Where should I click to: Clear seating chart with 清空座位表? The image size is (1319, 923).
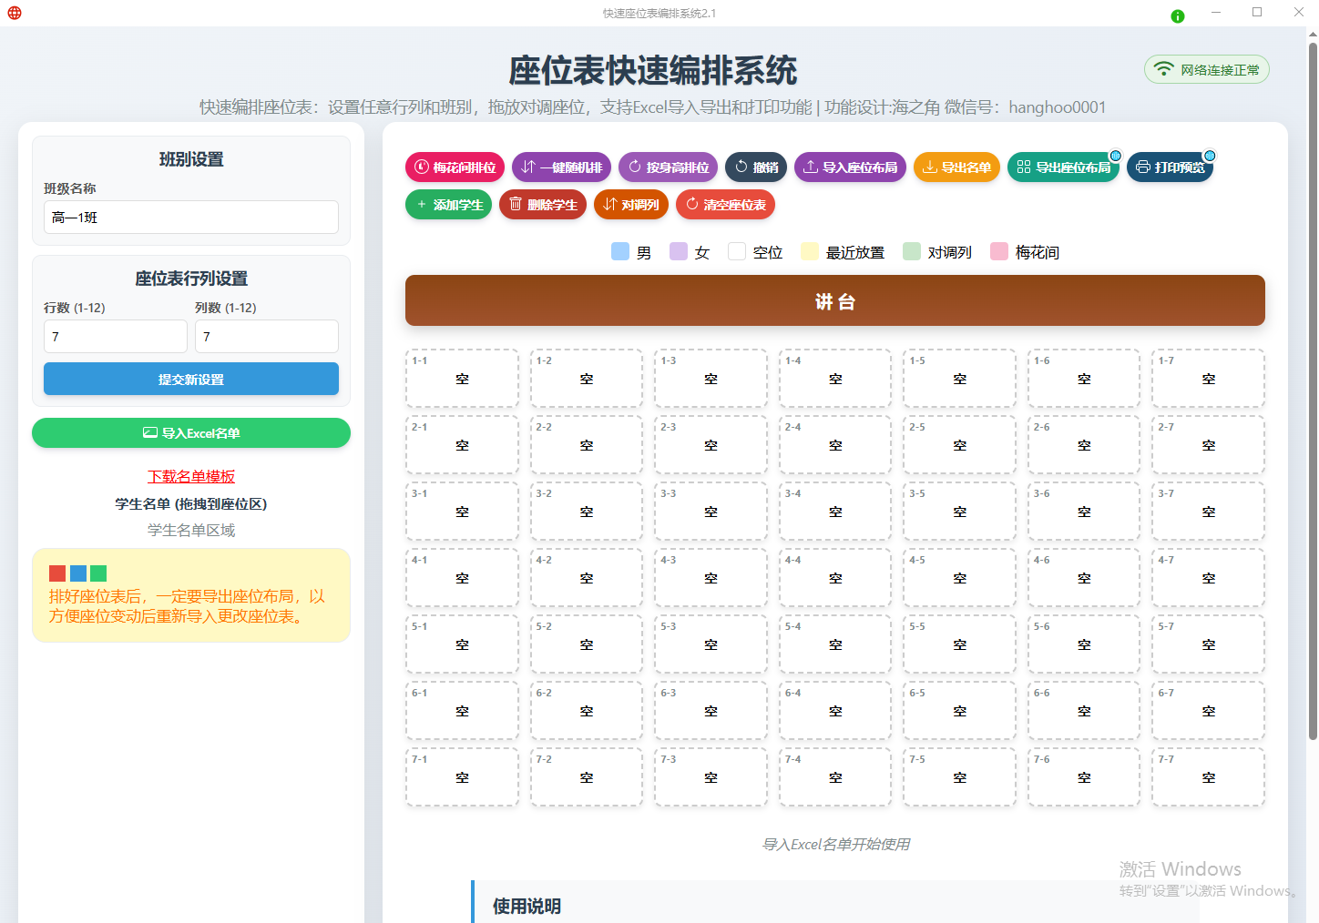click(725, 205)
